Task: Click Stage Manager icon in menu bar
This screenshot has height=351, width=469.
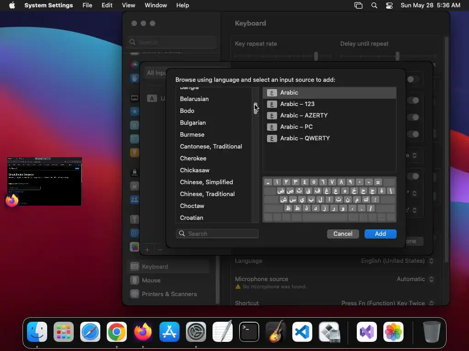Action: pos(358,5)
